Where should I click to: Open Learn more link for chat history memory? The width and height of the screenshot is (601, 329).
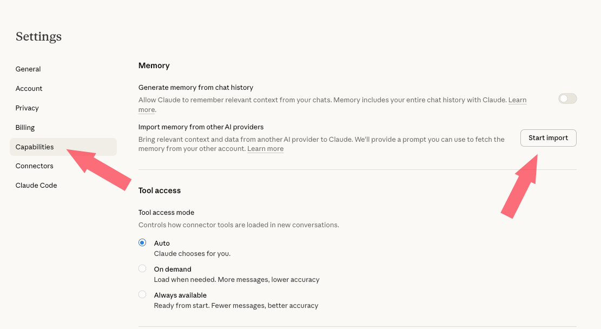[517, 100]
